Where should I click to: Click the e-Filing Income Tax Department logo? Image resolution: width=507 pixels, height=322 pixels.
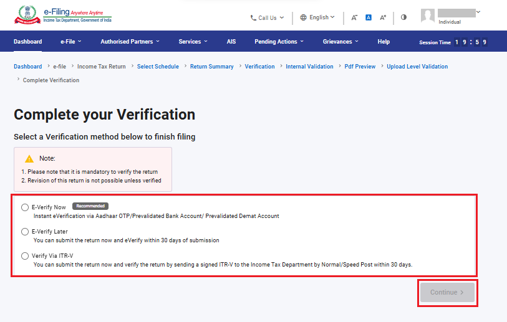pos(63,15)
